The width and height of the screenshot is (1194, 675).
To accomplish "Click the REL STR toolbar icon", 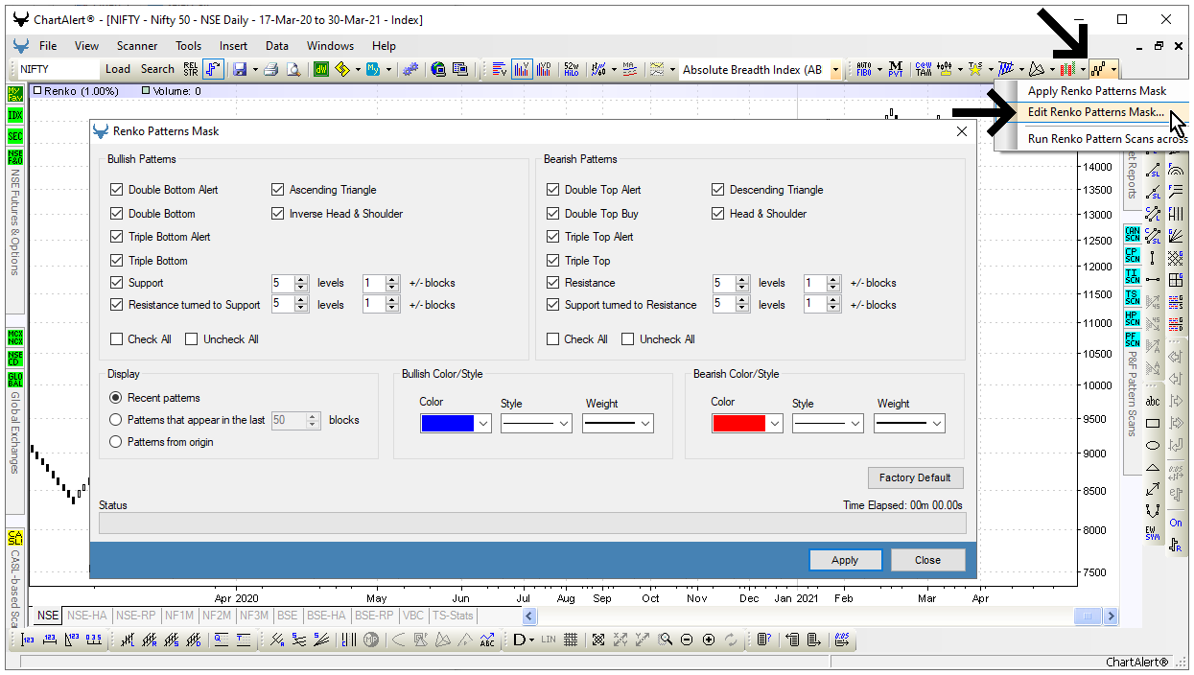I will point(190,69).
